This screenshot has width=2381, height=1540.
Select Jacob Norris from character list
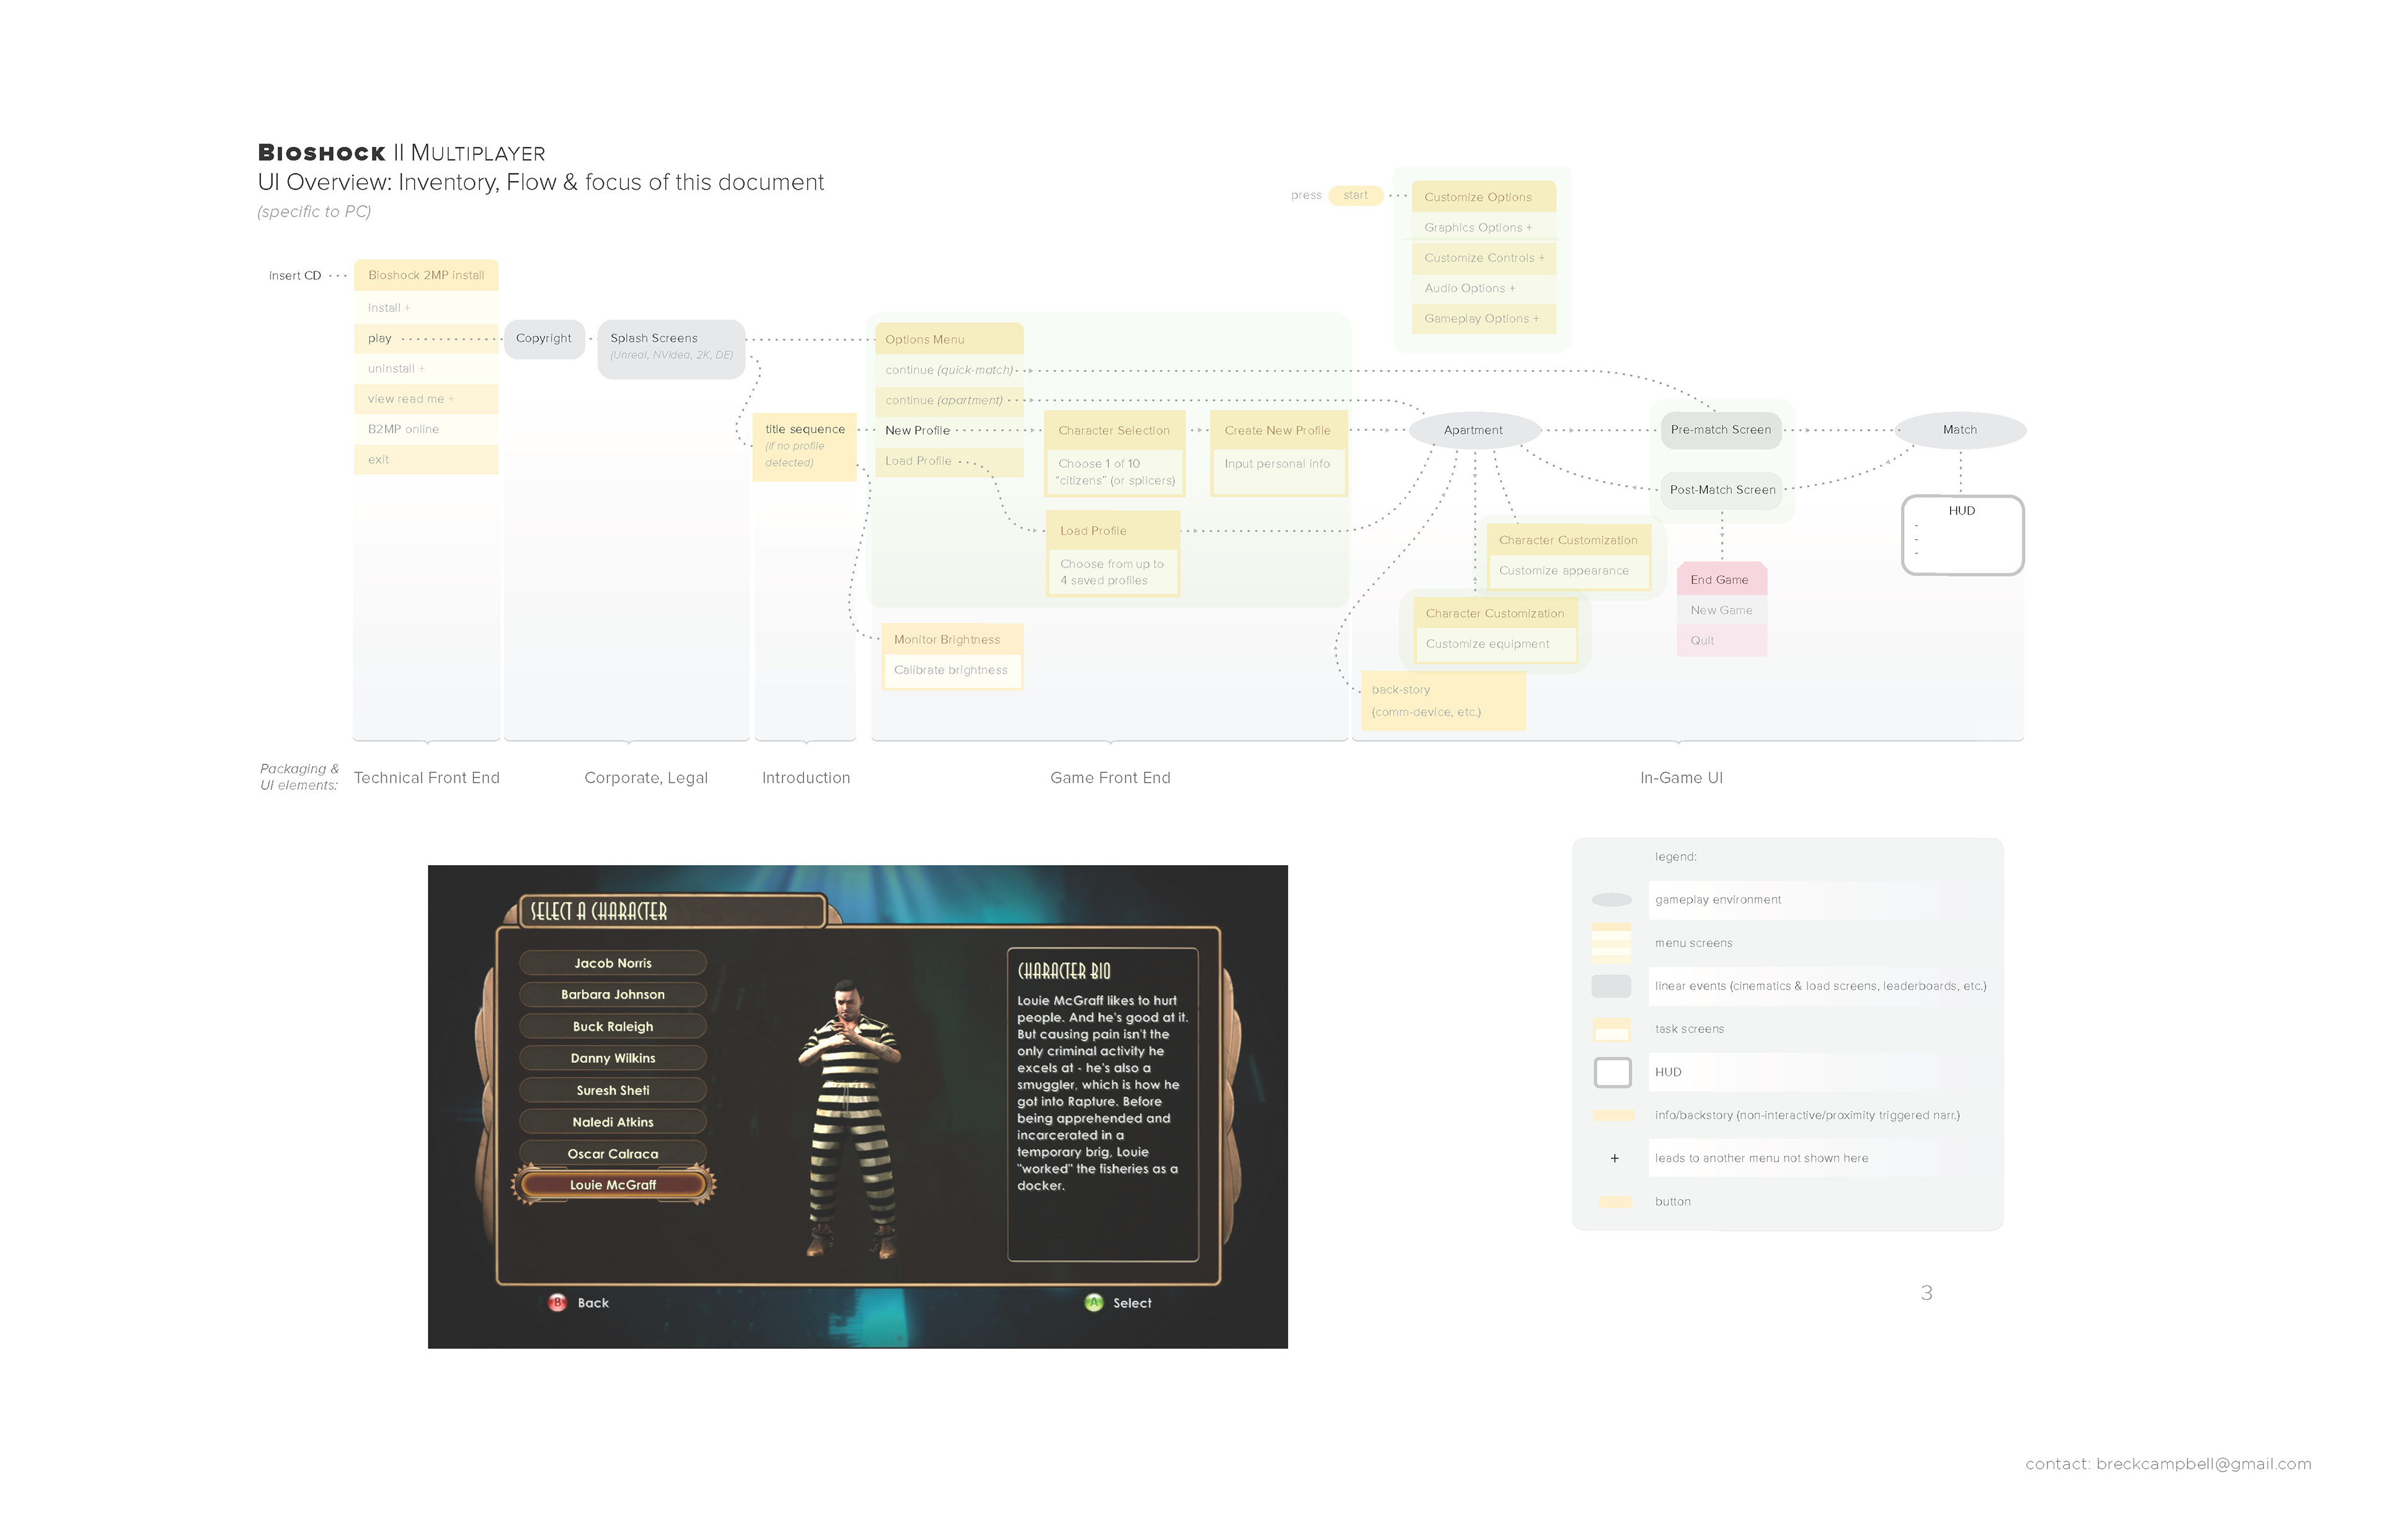click(x=612, y=963)
